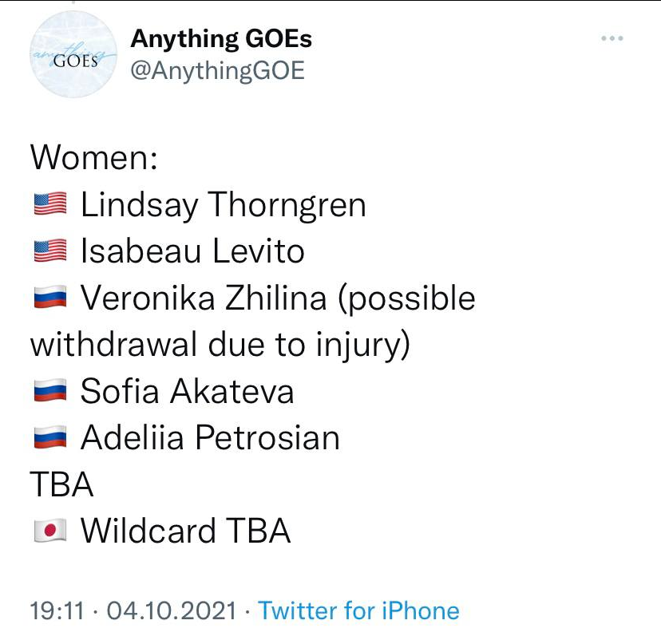Click the @AnythingGOE handle
Viewport: 661px width, 644px height.
pos(217,70)
